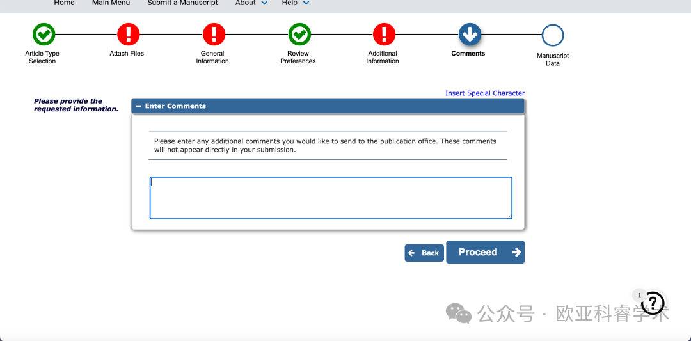
Task: Focus the comments text area
Action: 331,198
